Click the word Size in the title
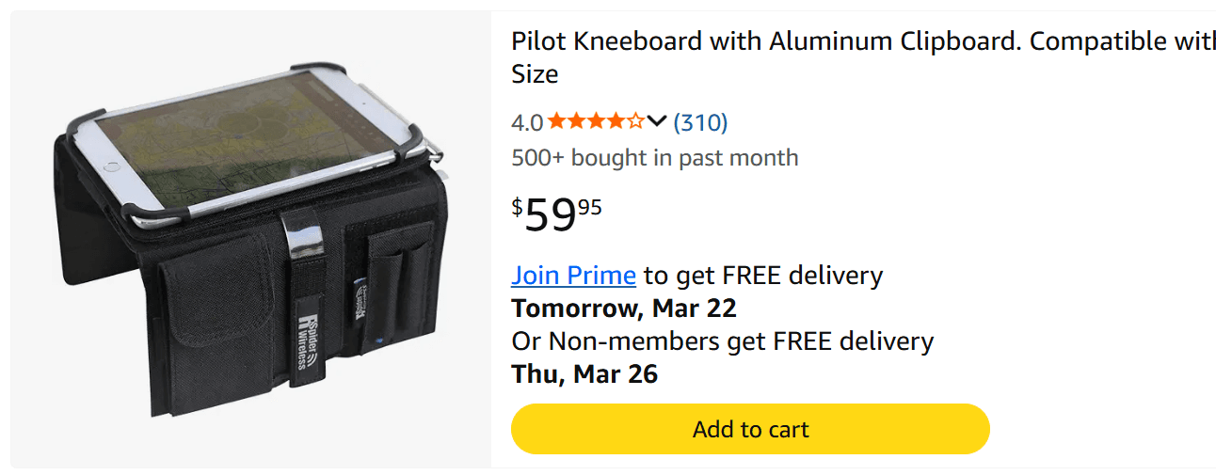Viewport: 1216px width, 475px height. pyautogui.click(x=535, y=74)
